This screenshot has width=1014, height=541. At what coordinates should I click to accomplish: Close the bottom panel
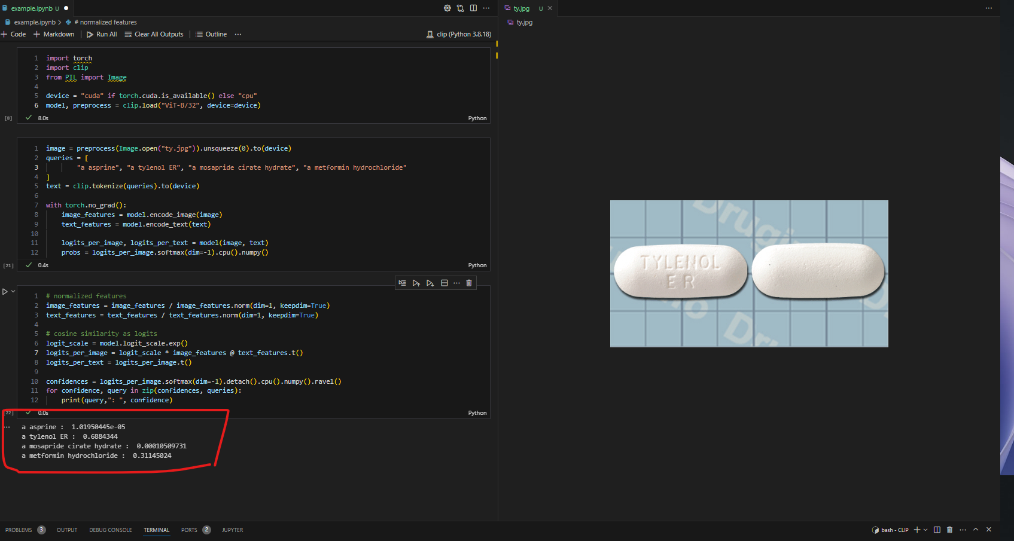(x=989, y=530)
